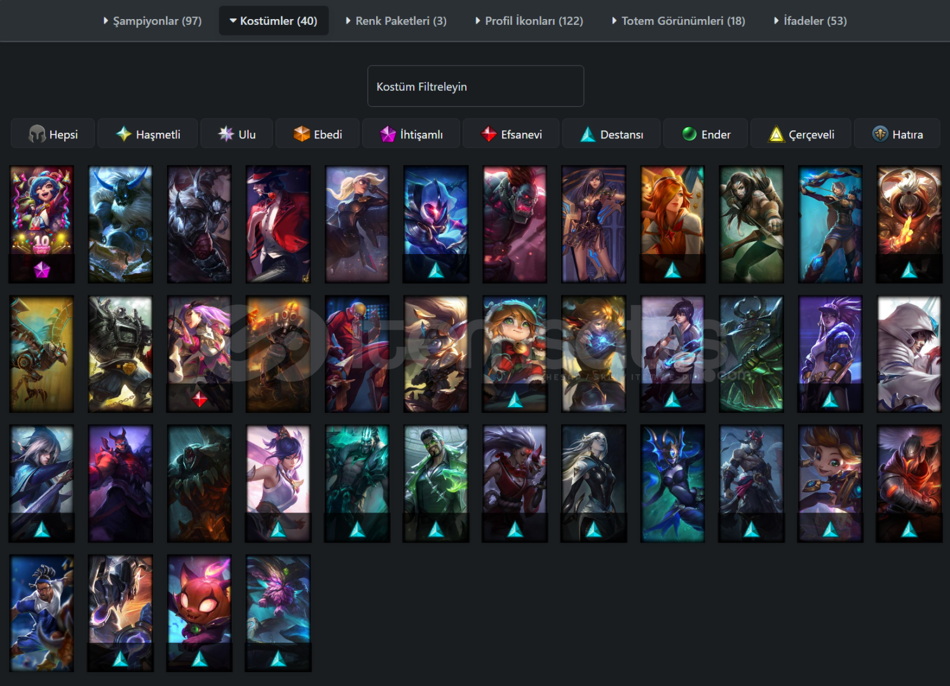Viewport: 950px width, 686px height.
Task: Click teal badge under red cat with white eyes
Action: point(200,659)
